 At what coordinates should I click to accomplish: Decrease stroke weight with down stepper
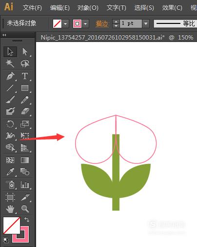click(116, 26)
